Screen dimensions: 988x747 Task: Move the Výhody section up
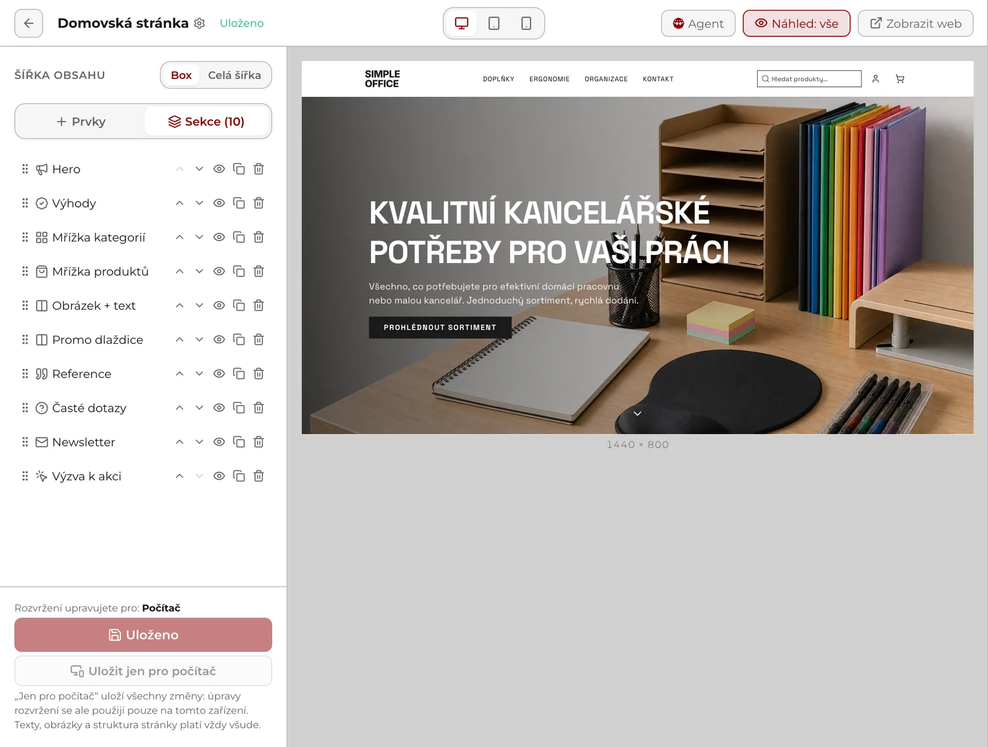coord(180,203)
